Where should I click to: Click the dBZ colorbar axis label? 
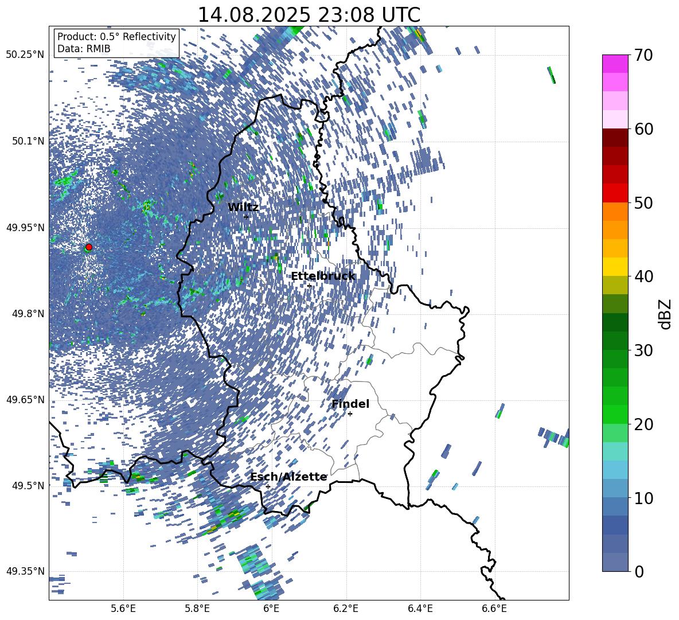[x=665, y=314]
